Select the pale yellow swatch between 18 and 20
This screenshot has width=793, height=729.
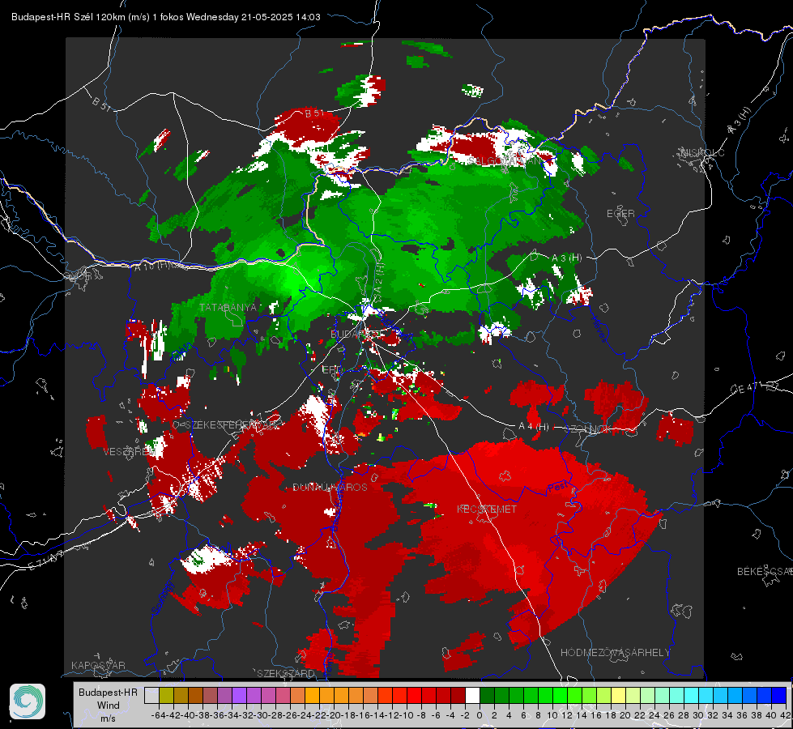tap(619, 696)
